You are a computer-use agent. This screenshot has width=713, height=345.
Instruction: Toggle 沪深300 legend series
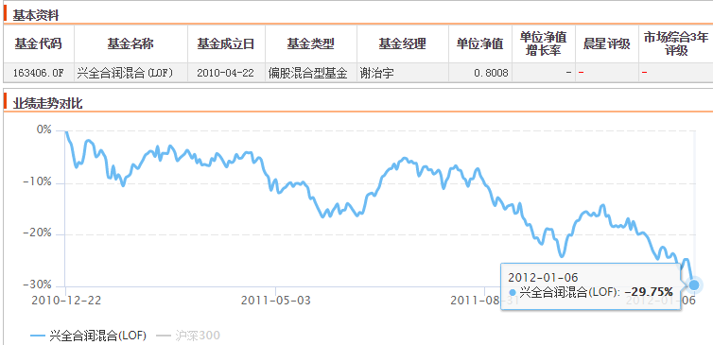click(x=188, y=336)
